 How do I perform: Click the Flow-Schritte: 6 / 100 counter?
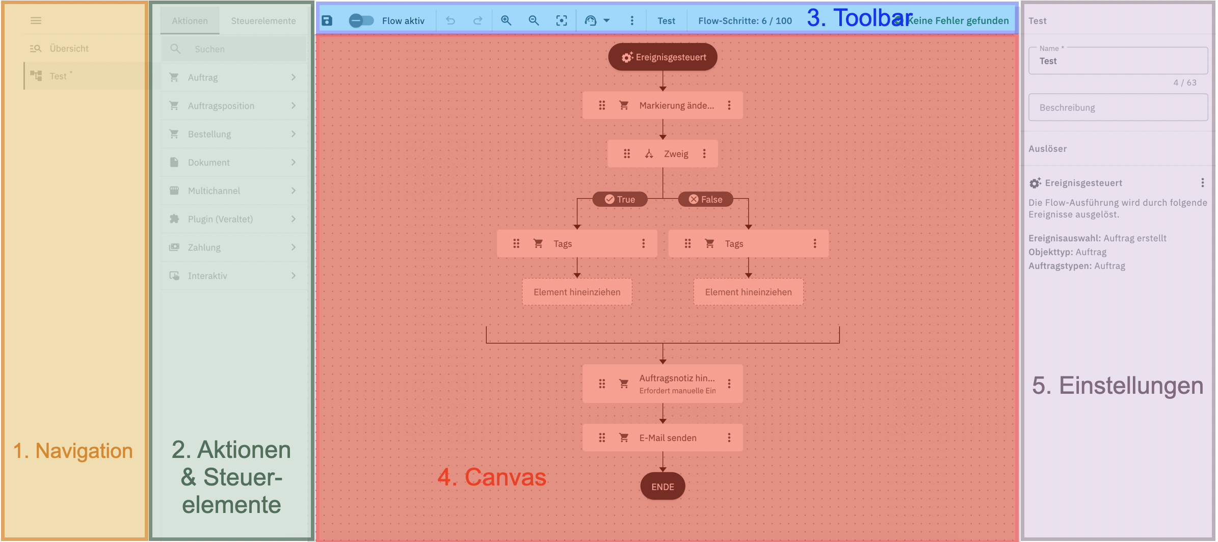745,21
